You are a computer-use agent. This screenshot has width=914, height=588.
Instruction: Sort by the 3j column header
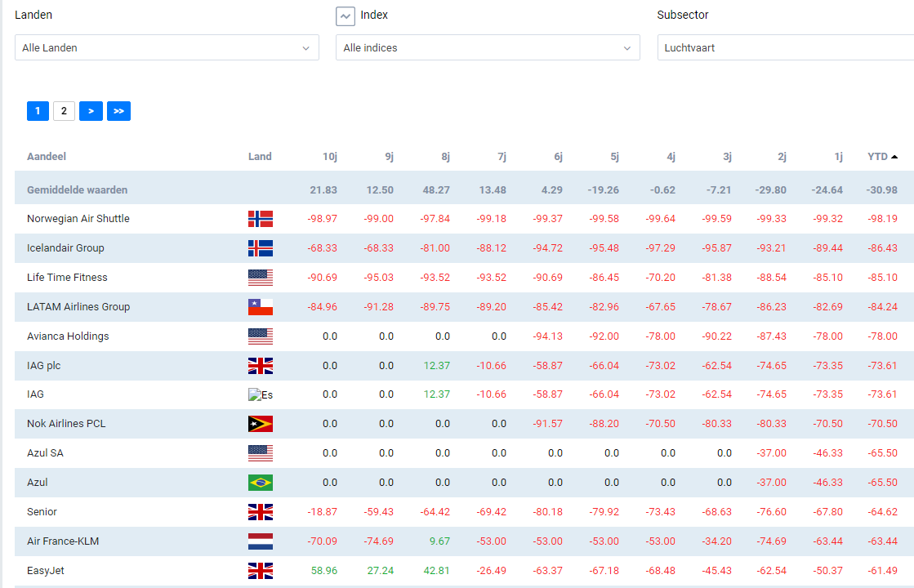(x=728, y=157)
